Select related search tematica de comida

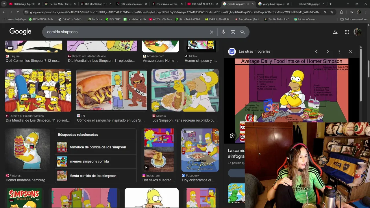coord(96,147)
